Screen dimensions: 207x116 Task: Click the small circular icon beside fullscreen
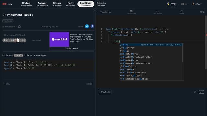click(x=195, y=92)
